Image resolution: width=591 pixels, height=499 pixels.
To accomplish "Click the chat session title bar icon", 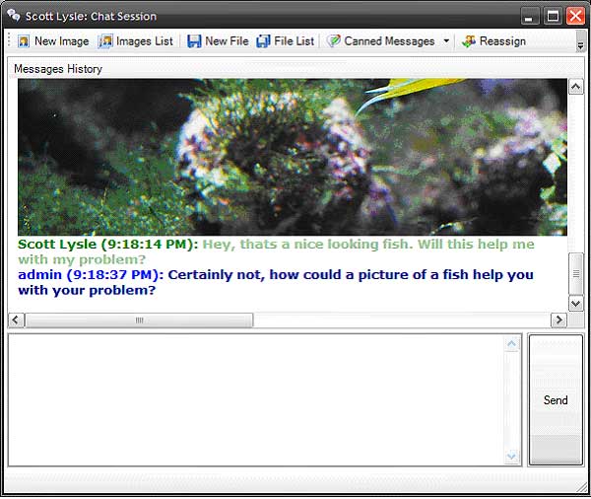I will click(x=14, y=16).
